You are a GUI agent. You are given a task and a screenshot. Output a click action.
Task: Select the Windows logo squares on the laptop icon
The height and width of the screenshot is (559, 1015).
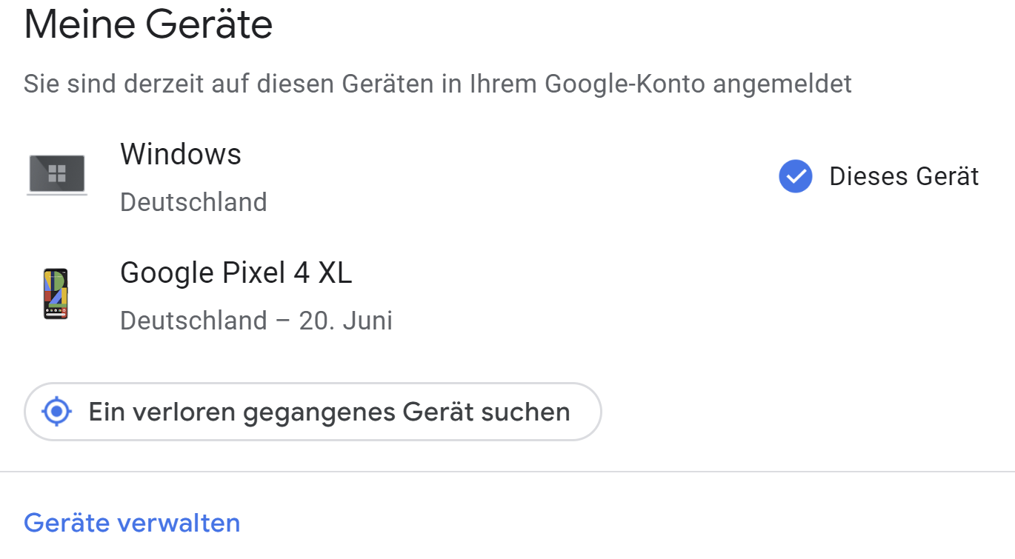pos(57,174)
